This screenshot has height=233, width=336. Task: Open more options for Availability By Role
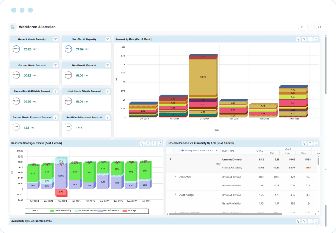tap(310, 221)
